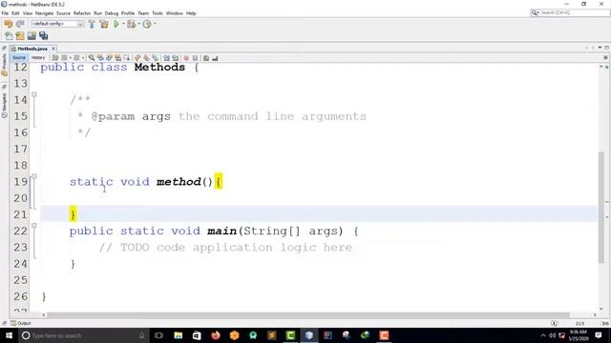Screen dimensions: 611x343
Task: Open the Output panel at the bottom
Action: tap(21, 323)
